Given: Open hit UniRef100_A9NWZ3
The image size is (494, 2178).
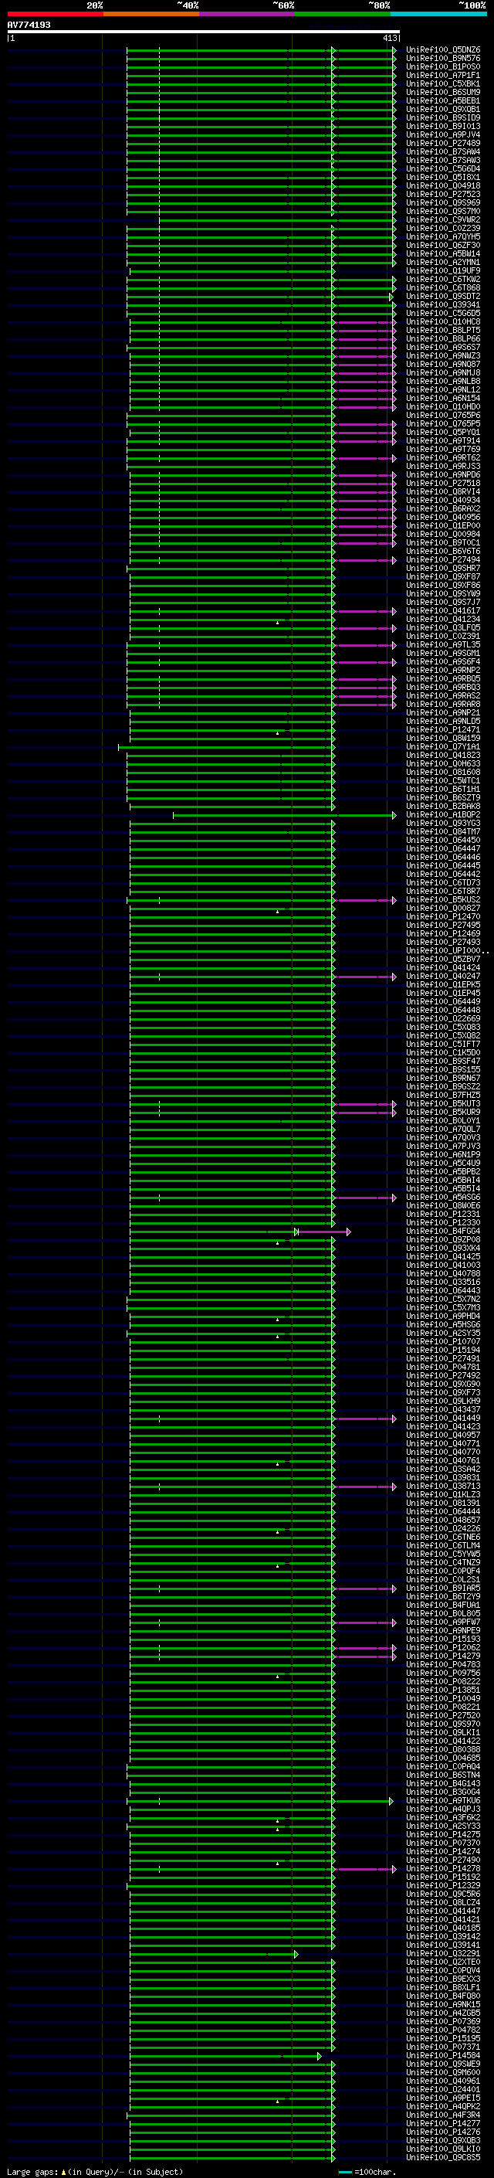Looking at the screenshot, I should (442, 356).
